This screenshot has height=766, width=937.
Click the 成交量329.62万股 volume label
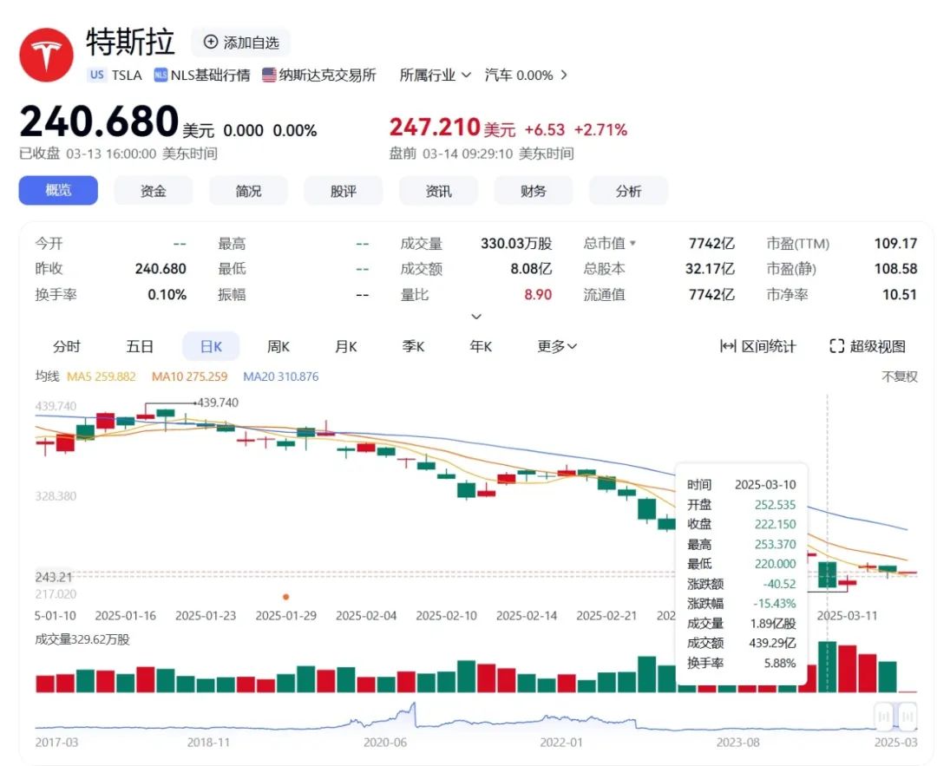tap(82, 639)
